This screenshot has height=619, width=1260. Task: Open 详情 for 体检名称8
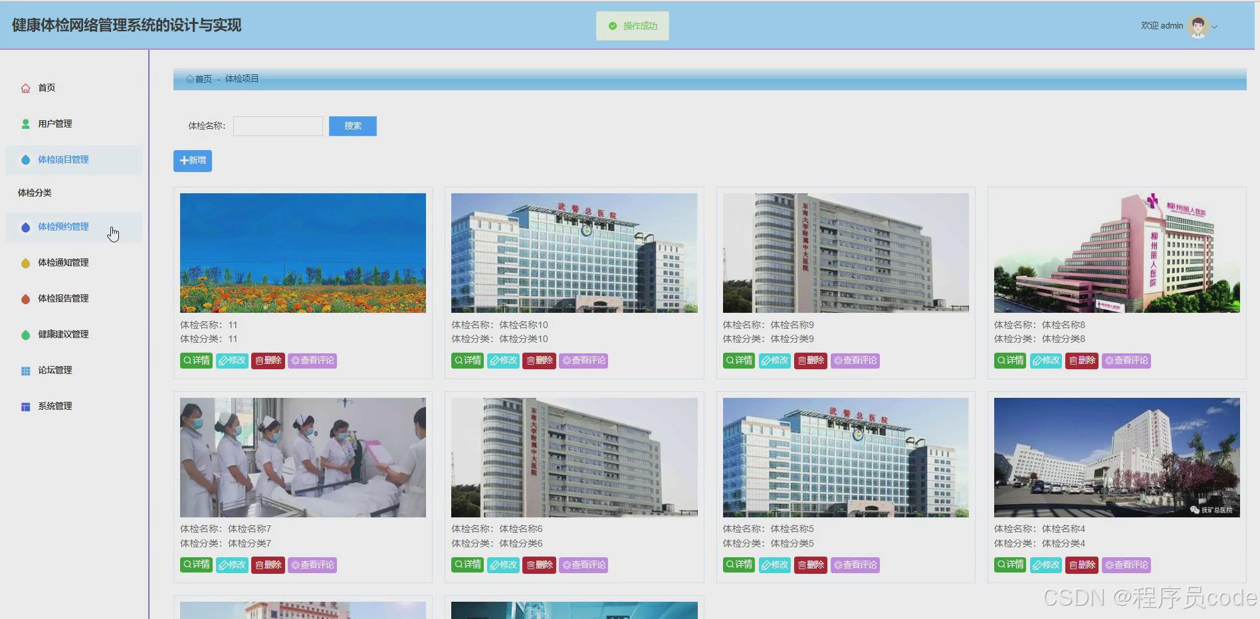point(1010,361)
